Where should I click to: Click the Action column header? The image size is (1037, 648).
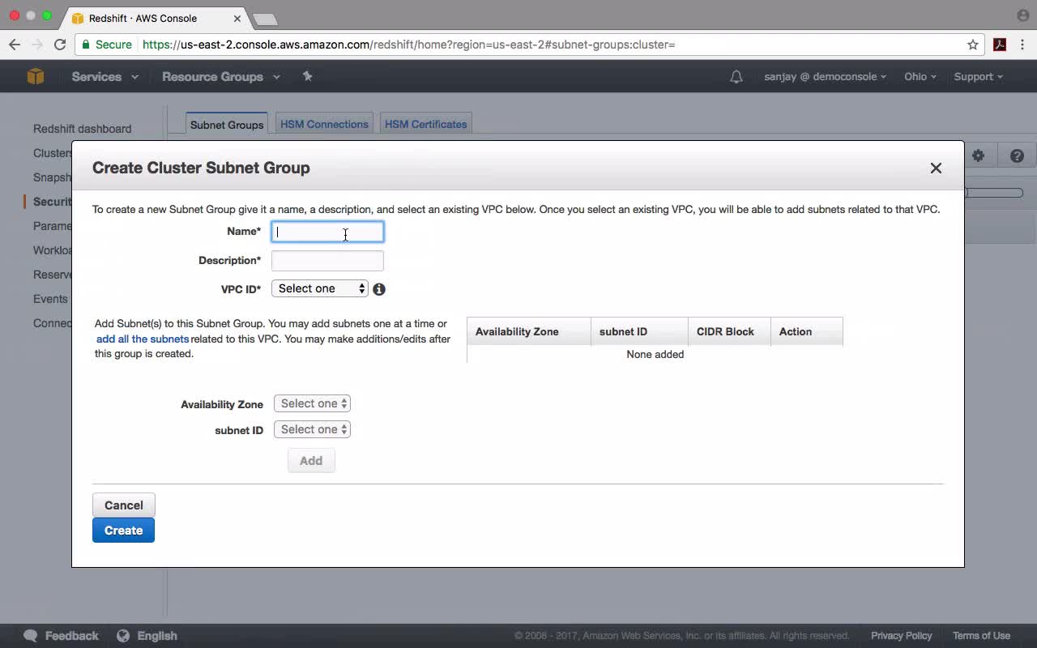[x=807, y=332]
